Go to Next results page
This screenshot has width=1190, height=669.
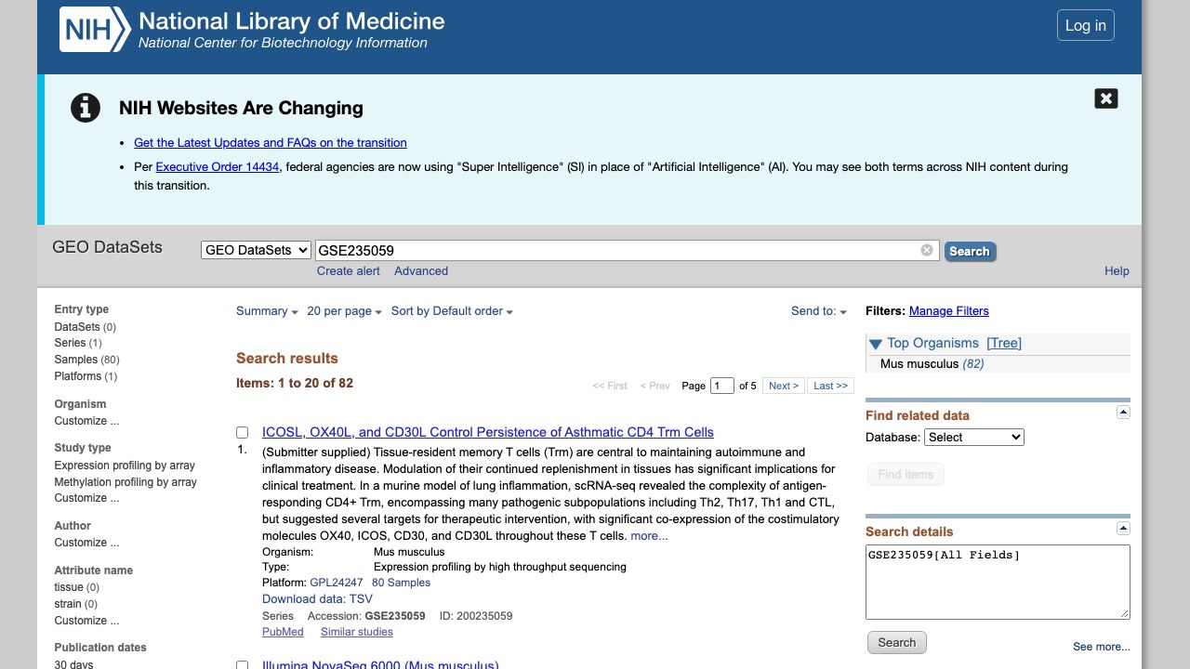pyautogui.click(x=784, y=386)
